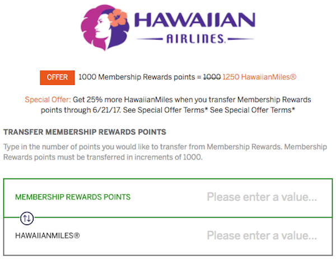
Task: Click the Transfer Membership Rewards Points heading
Action: 85,132
